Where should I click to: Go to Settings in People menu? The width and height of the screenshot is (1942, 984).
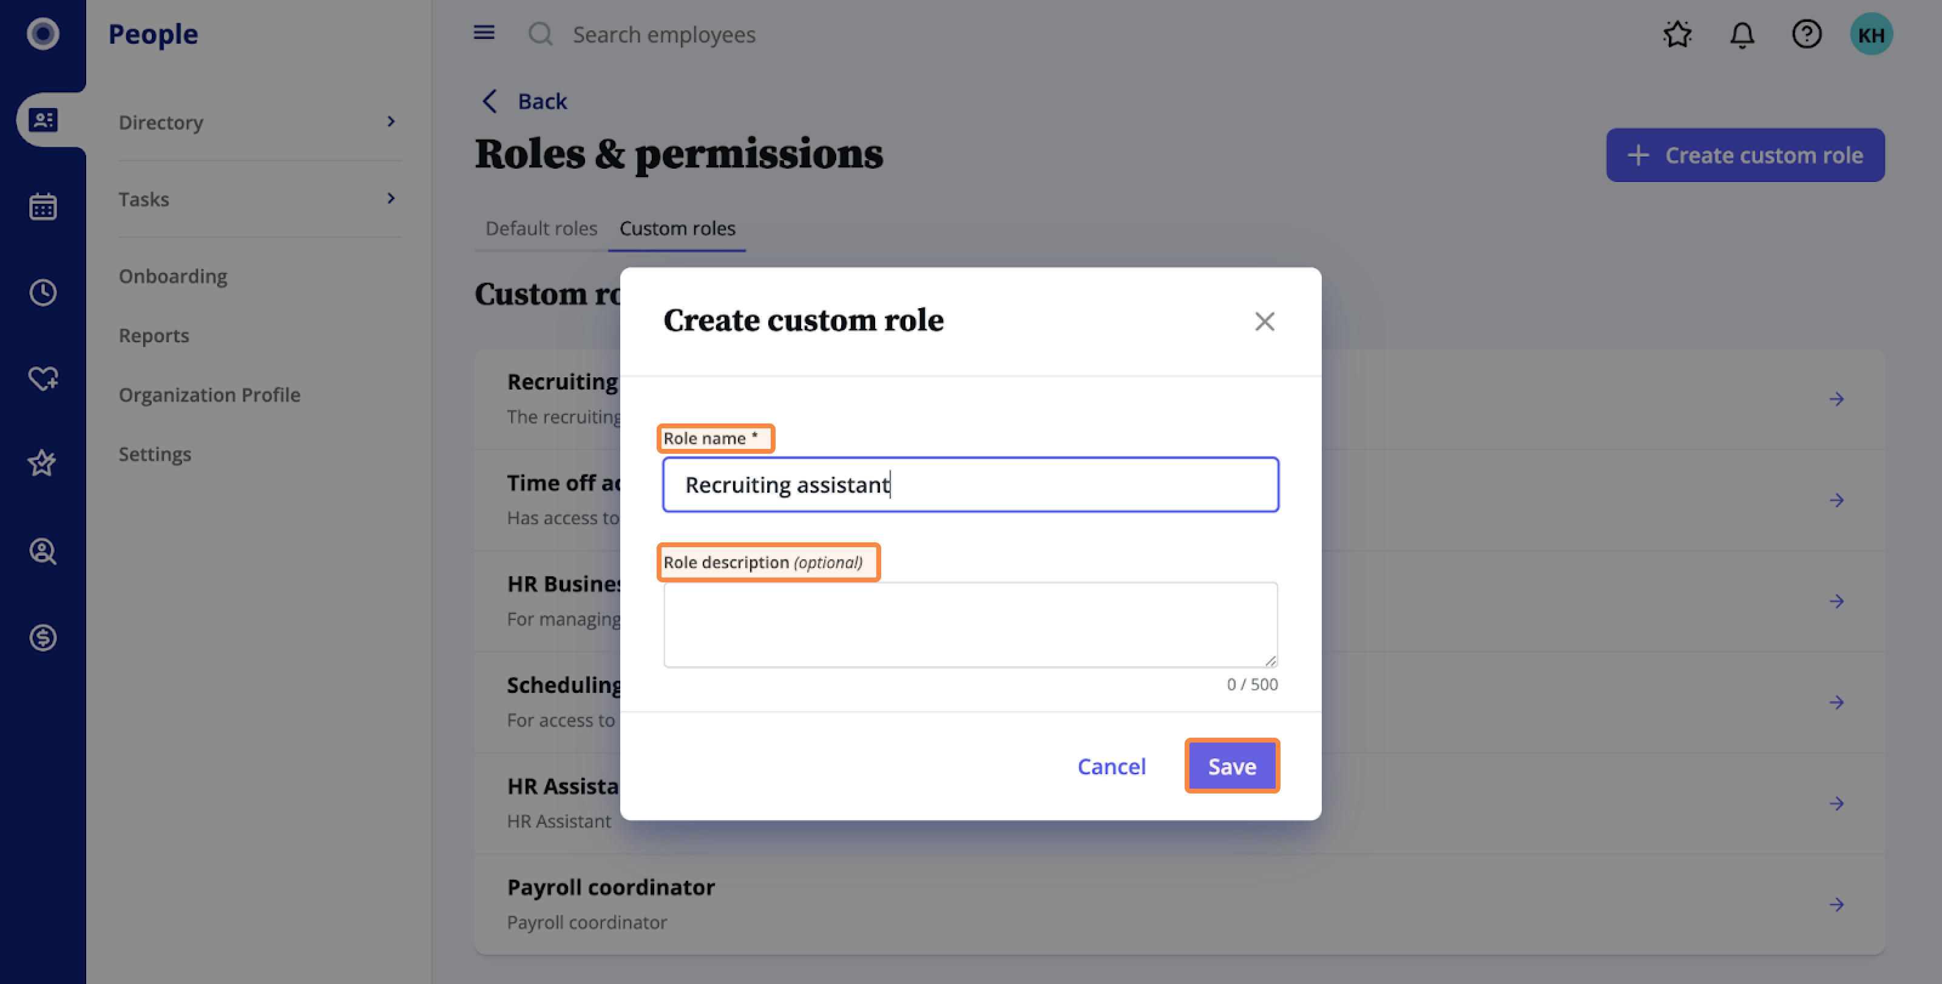[x=155, y=454]
